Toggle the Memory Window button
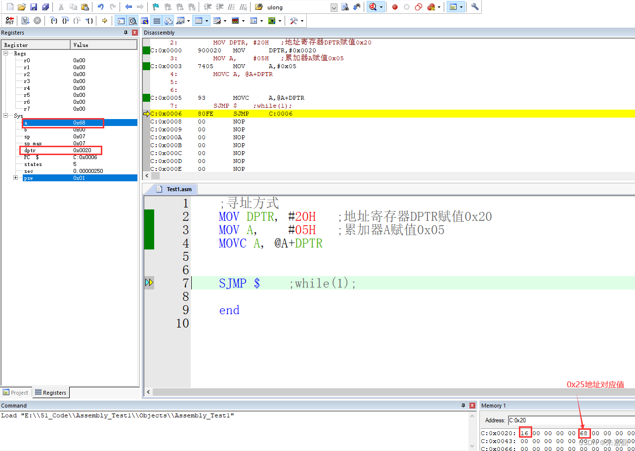The width and height of the screenshot is (635, 451). (x=199, y=21)
